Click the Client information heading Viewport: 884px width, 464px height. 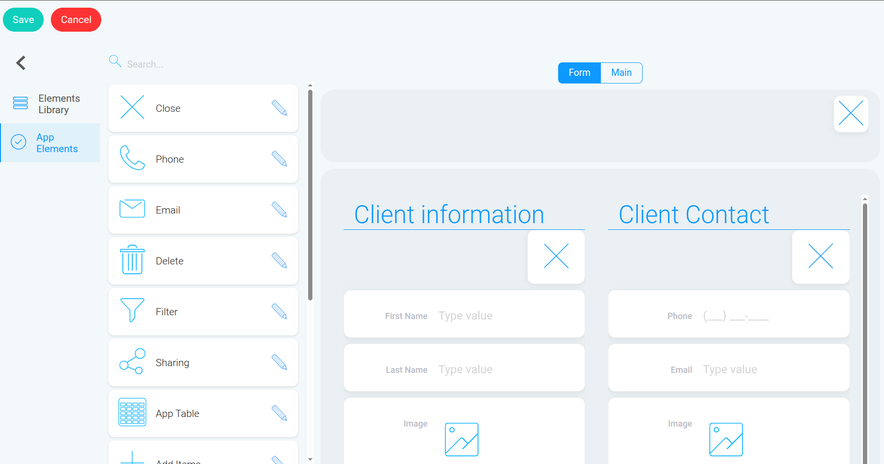[x=449, y=214]
